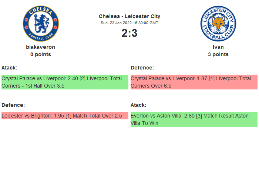Viewport: 259px width, 170px height.
Task: Click biakaveron's Atack heading
Action: [9, 68]
